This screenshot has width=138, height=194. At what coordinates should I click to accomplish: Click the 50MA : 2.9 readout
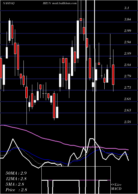pos(16,173)
